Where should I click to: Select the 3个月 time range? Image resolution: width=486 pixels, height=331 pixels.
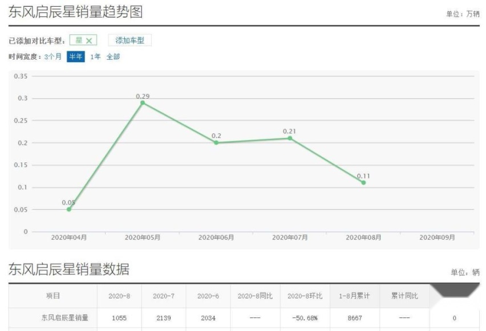click(53, 56)
